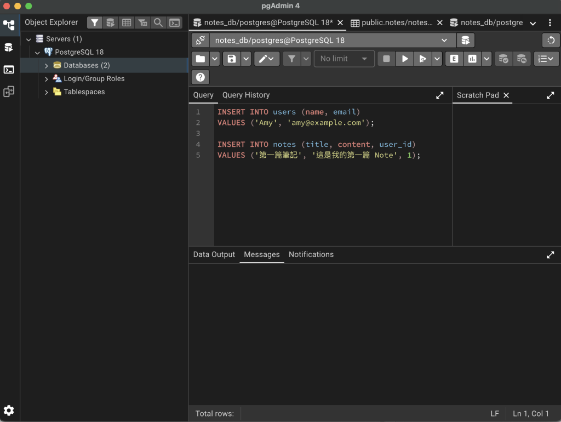The width and height of the screenshot is (561, 422).
Task: Switch to the Data Output tab
Action: (x=214, y=254)
